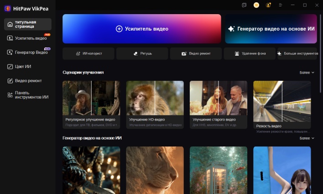Viewport: 323px width, 194px height.
Task: Open the Резкость видео subway thumbnail
Action: pos(282,98)
